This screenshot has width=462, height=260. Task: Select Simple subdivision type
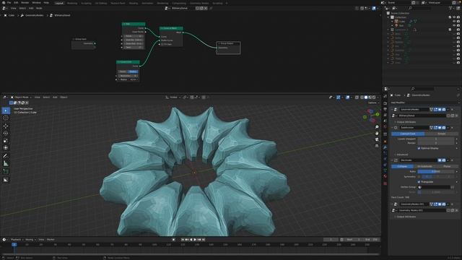coord(441,134)
